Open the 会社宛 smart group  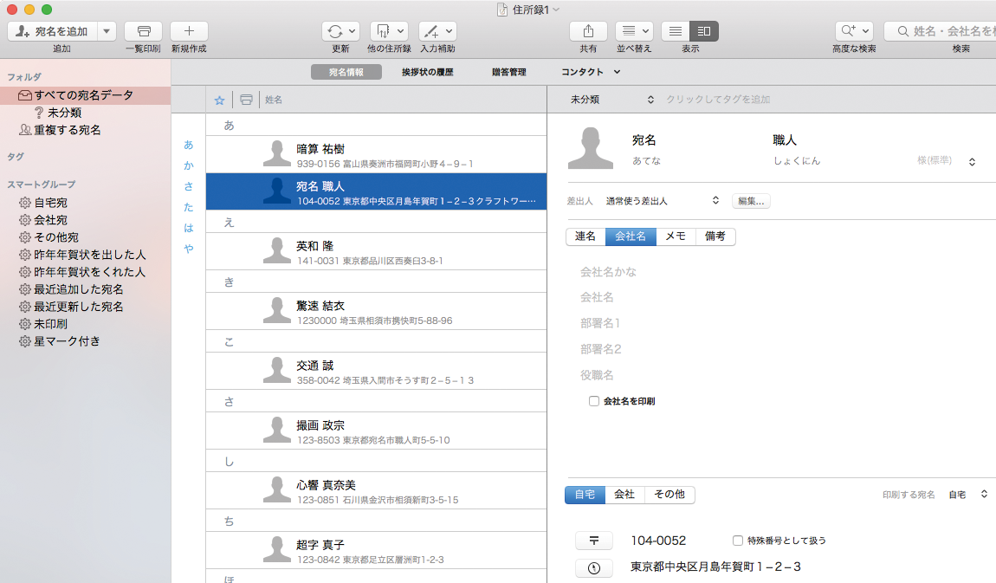tap(50, 220)
